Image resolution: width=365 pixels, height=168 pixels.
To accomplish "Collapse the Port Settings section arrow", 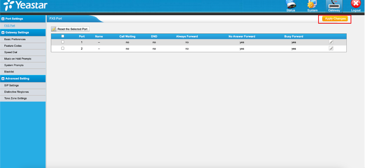I will click(x=3, y=19).
